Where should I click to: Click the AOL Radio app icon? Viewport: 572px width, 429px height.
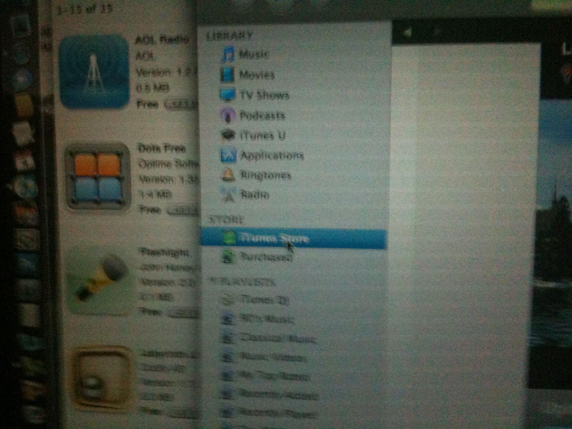coord(94,72)
